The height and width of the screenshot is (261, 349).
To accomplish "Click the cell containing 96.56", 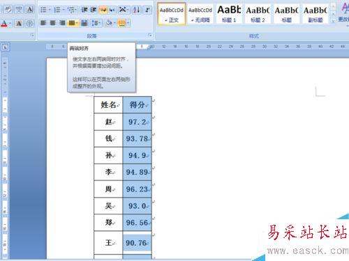I will click(138, 223).
